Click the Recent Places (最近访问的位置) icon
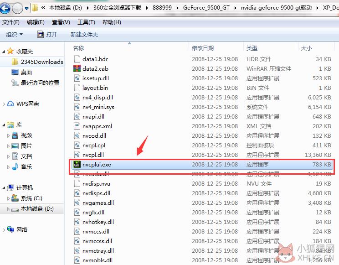This screenshot has width=339, height=265. [15, 83]
